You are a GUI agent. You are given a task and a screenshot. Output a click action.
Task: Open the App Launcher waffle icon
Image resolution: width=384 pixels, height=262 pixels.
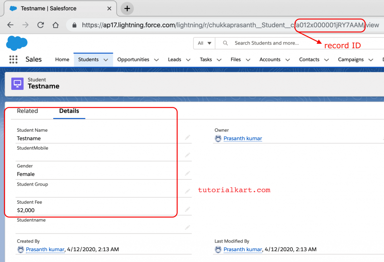point(13,59)
